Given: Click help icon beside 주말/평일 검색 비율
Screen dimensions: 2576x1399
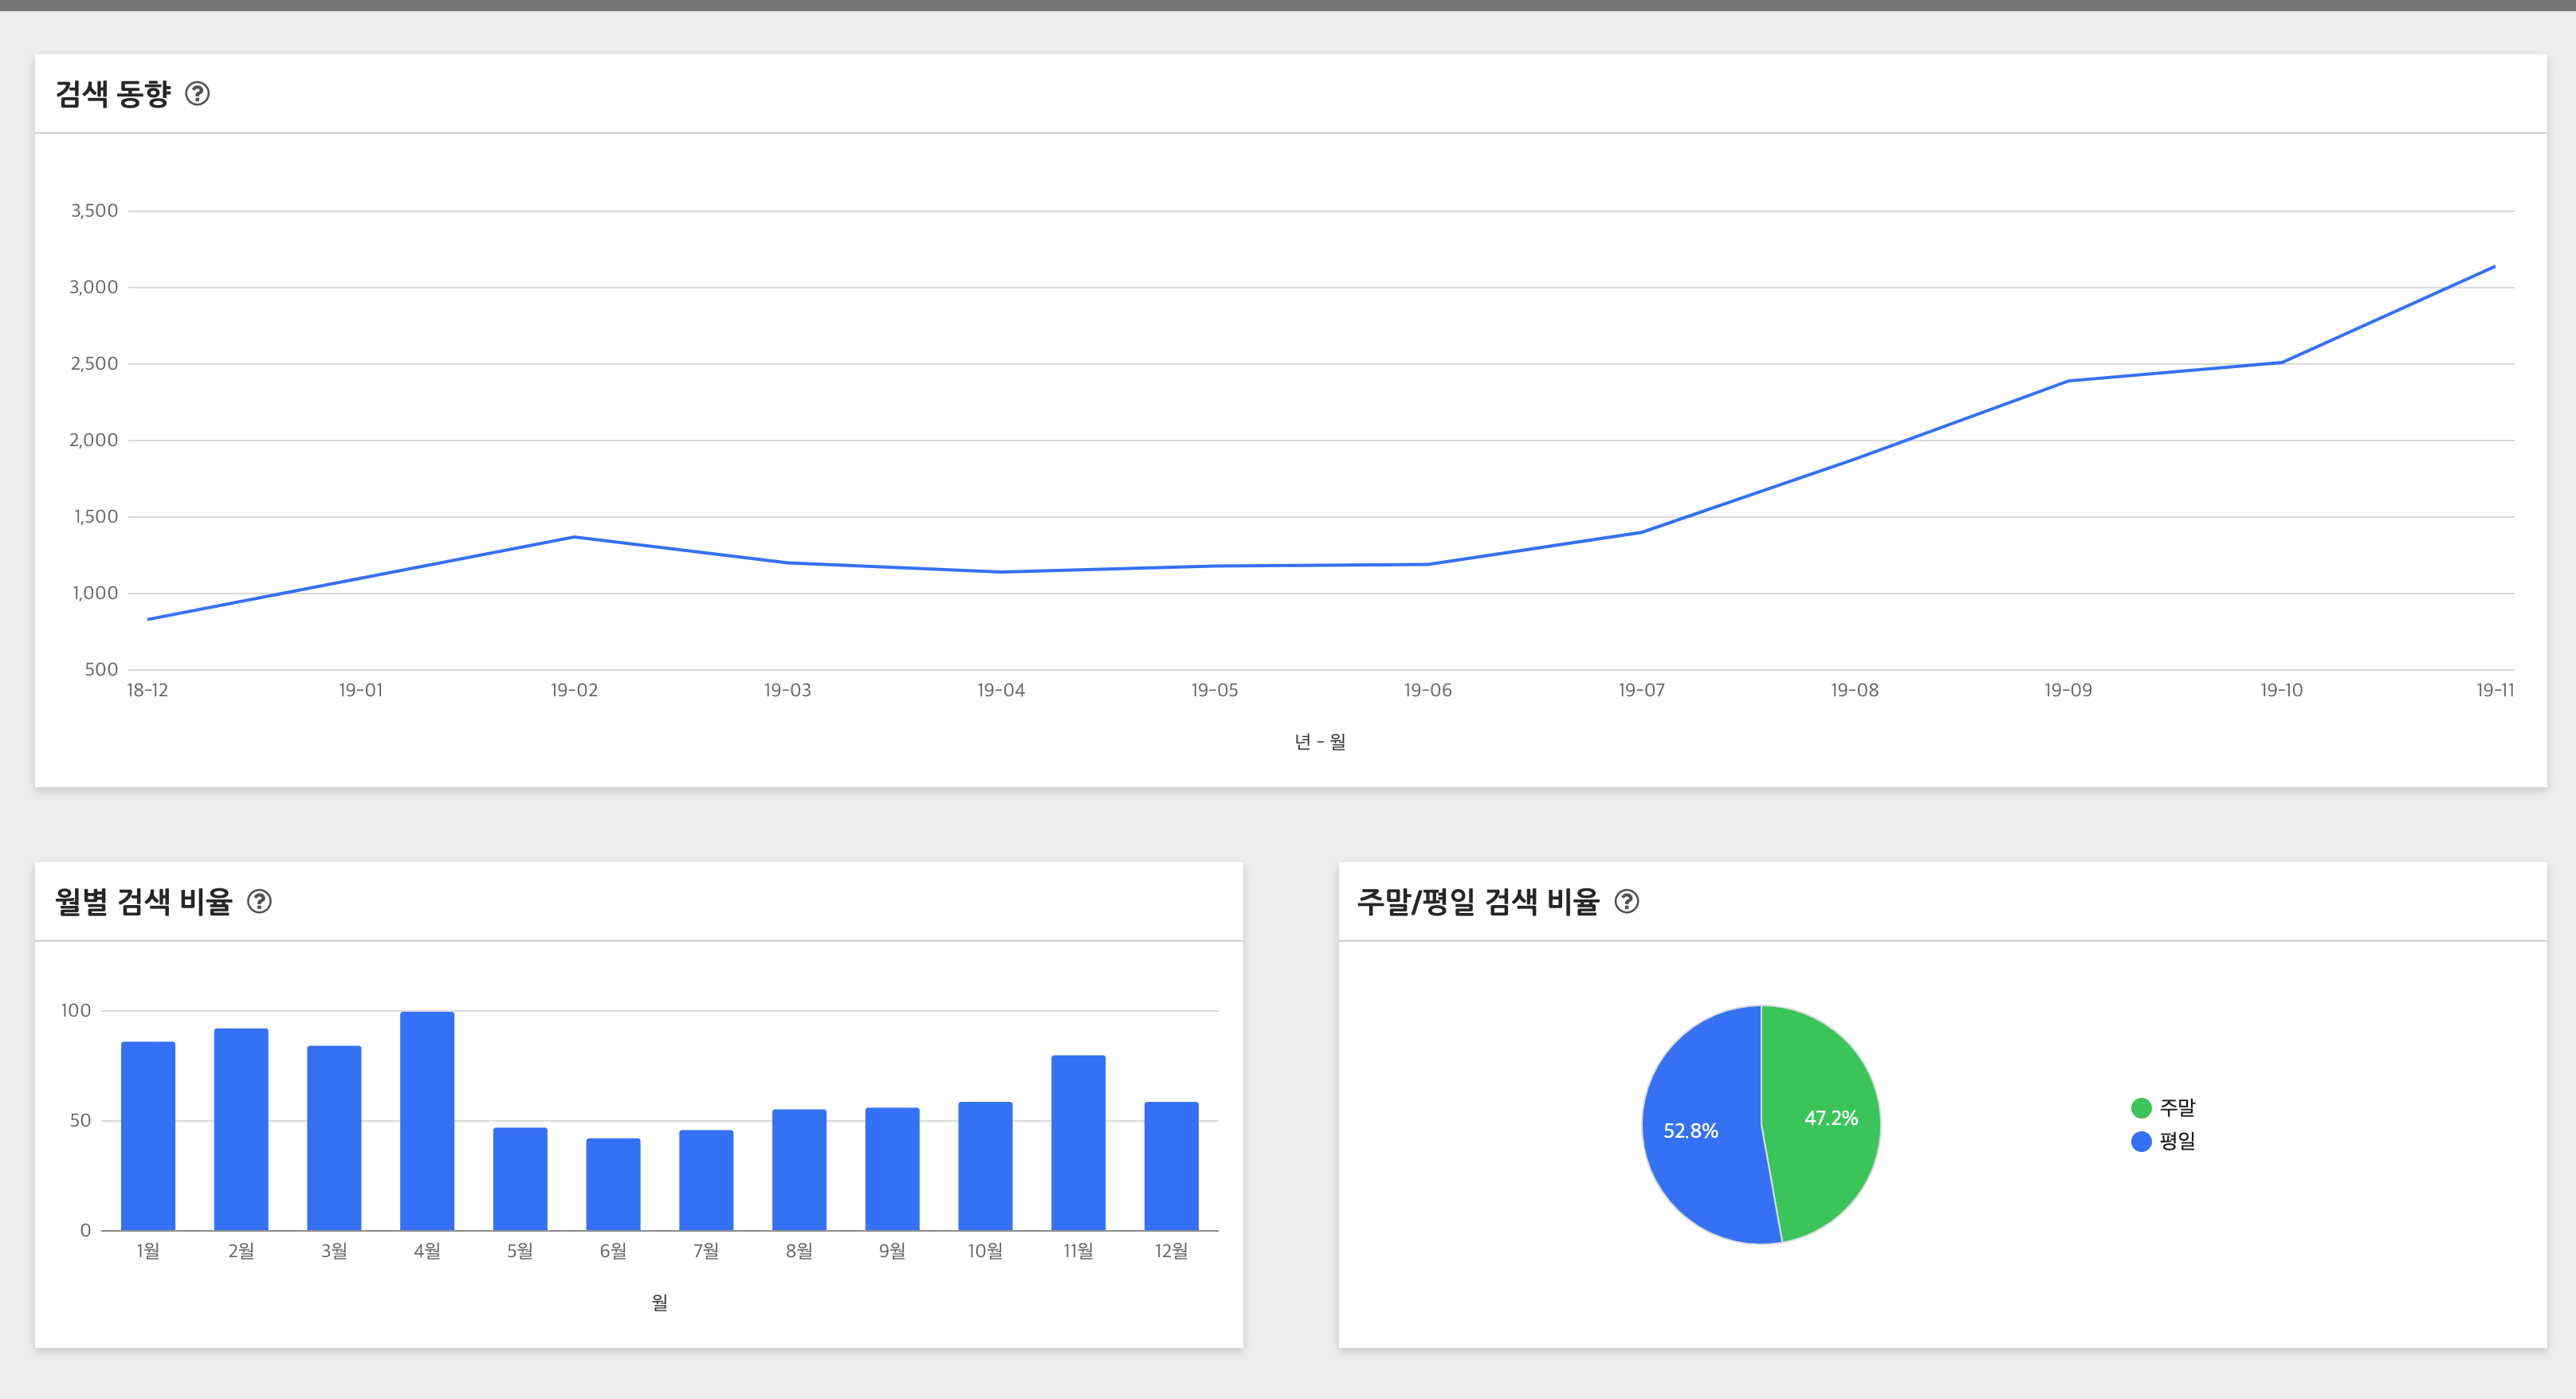Looking at the screenshot, I should coord(1627,901).
